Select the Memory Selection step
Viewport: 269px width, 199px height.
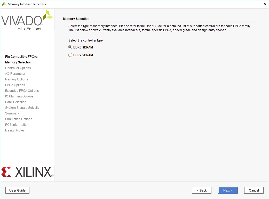pyautogui.click(x=18, y=62)
